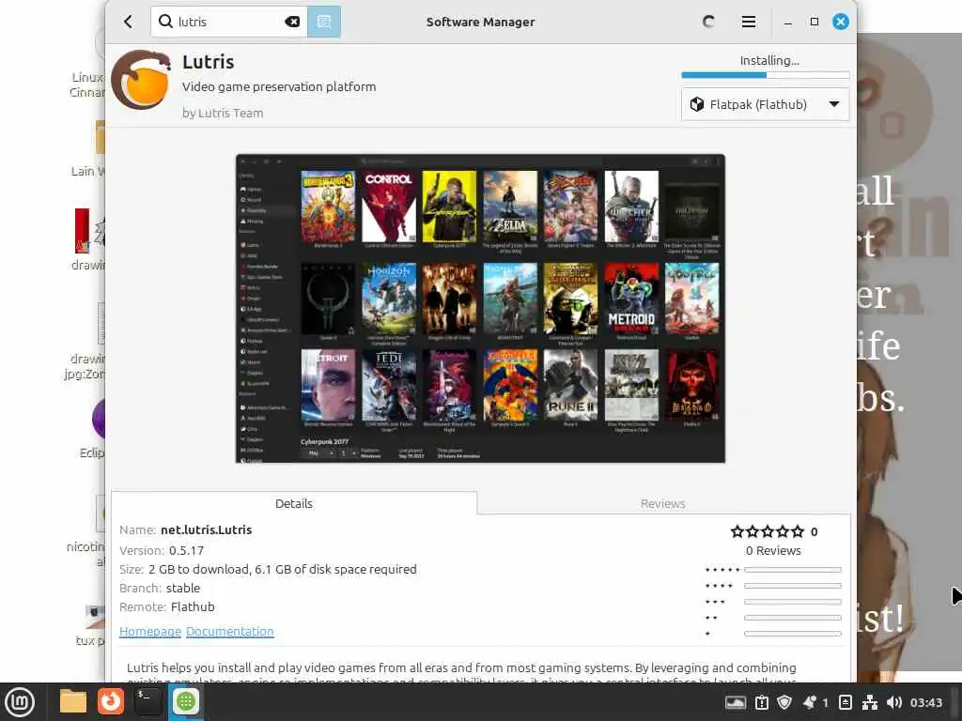Open the clipboard tray icon

(762, 702)
